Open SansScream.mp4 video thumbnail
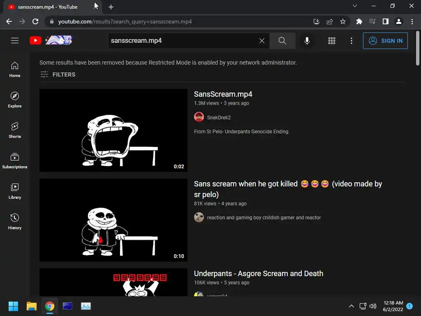421x316 pixels. pyautogui.click(x=113, y=130)
